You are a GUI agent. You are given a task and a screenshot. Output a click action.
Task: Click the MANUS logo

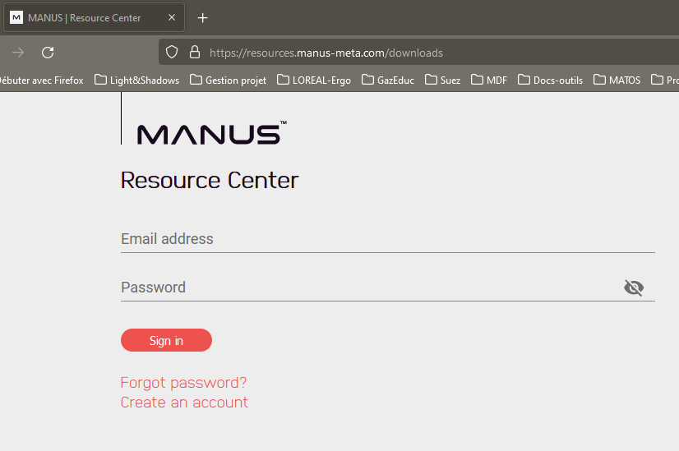[x=211, y=133]
